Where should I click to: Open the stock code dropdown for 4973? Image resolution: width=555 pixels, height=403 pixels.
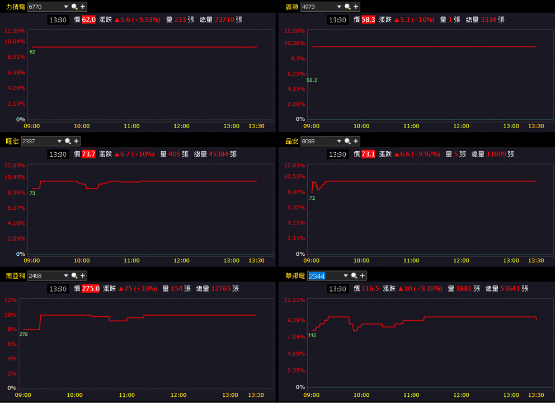[339, 7]
